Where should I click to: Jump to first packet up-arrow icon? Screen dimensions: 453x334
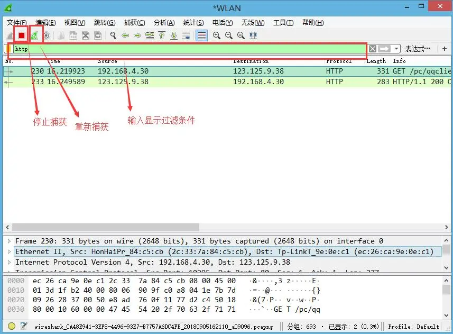(162, 35)
